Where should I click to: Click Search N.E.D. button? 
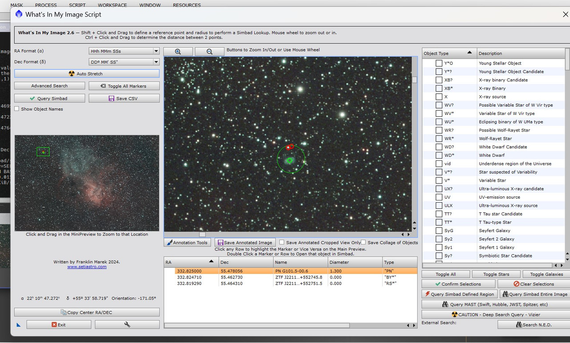tap(533, 325)
